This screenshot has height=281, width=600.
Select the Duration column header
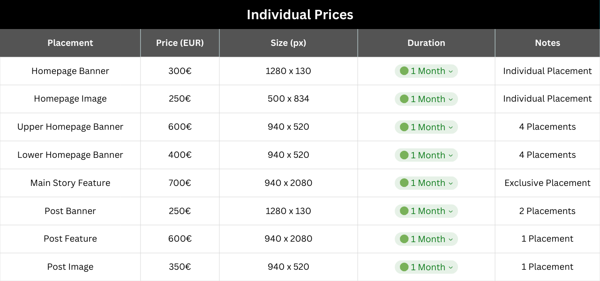pos(426,43)
